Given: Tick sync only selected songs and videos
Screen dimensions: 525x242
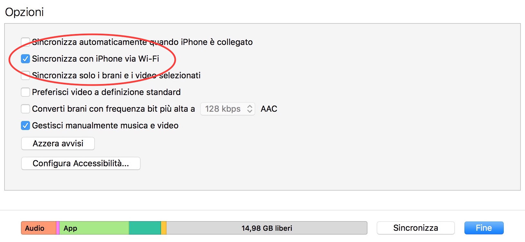Looking at the screenshot, I should pyautogui.click(x=25, y=75).
